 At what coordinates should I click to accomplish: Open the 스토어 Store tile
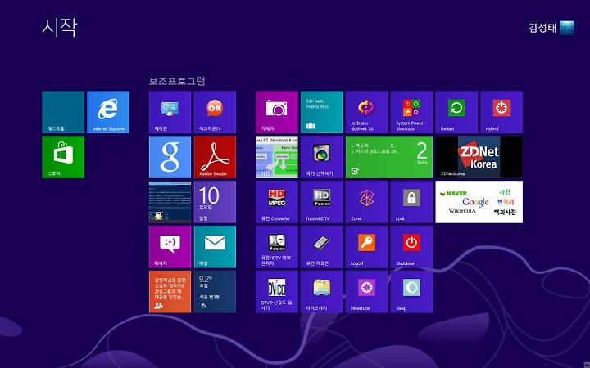tap(63, 157)
